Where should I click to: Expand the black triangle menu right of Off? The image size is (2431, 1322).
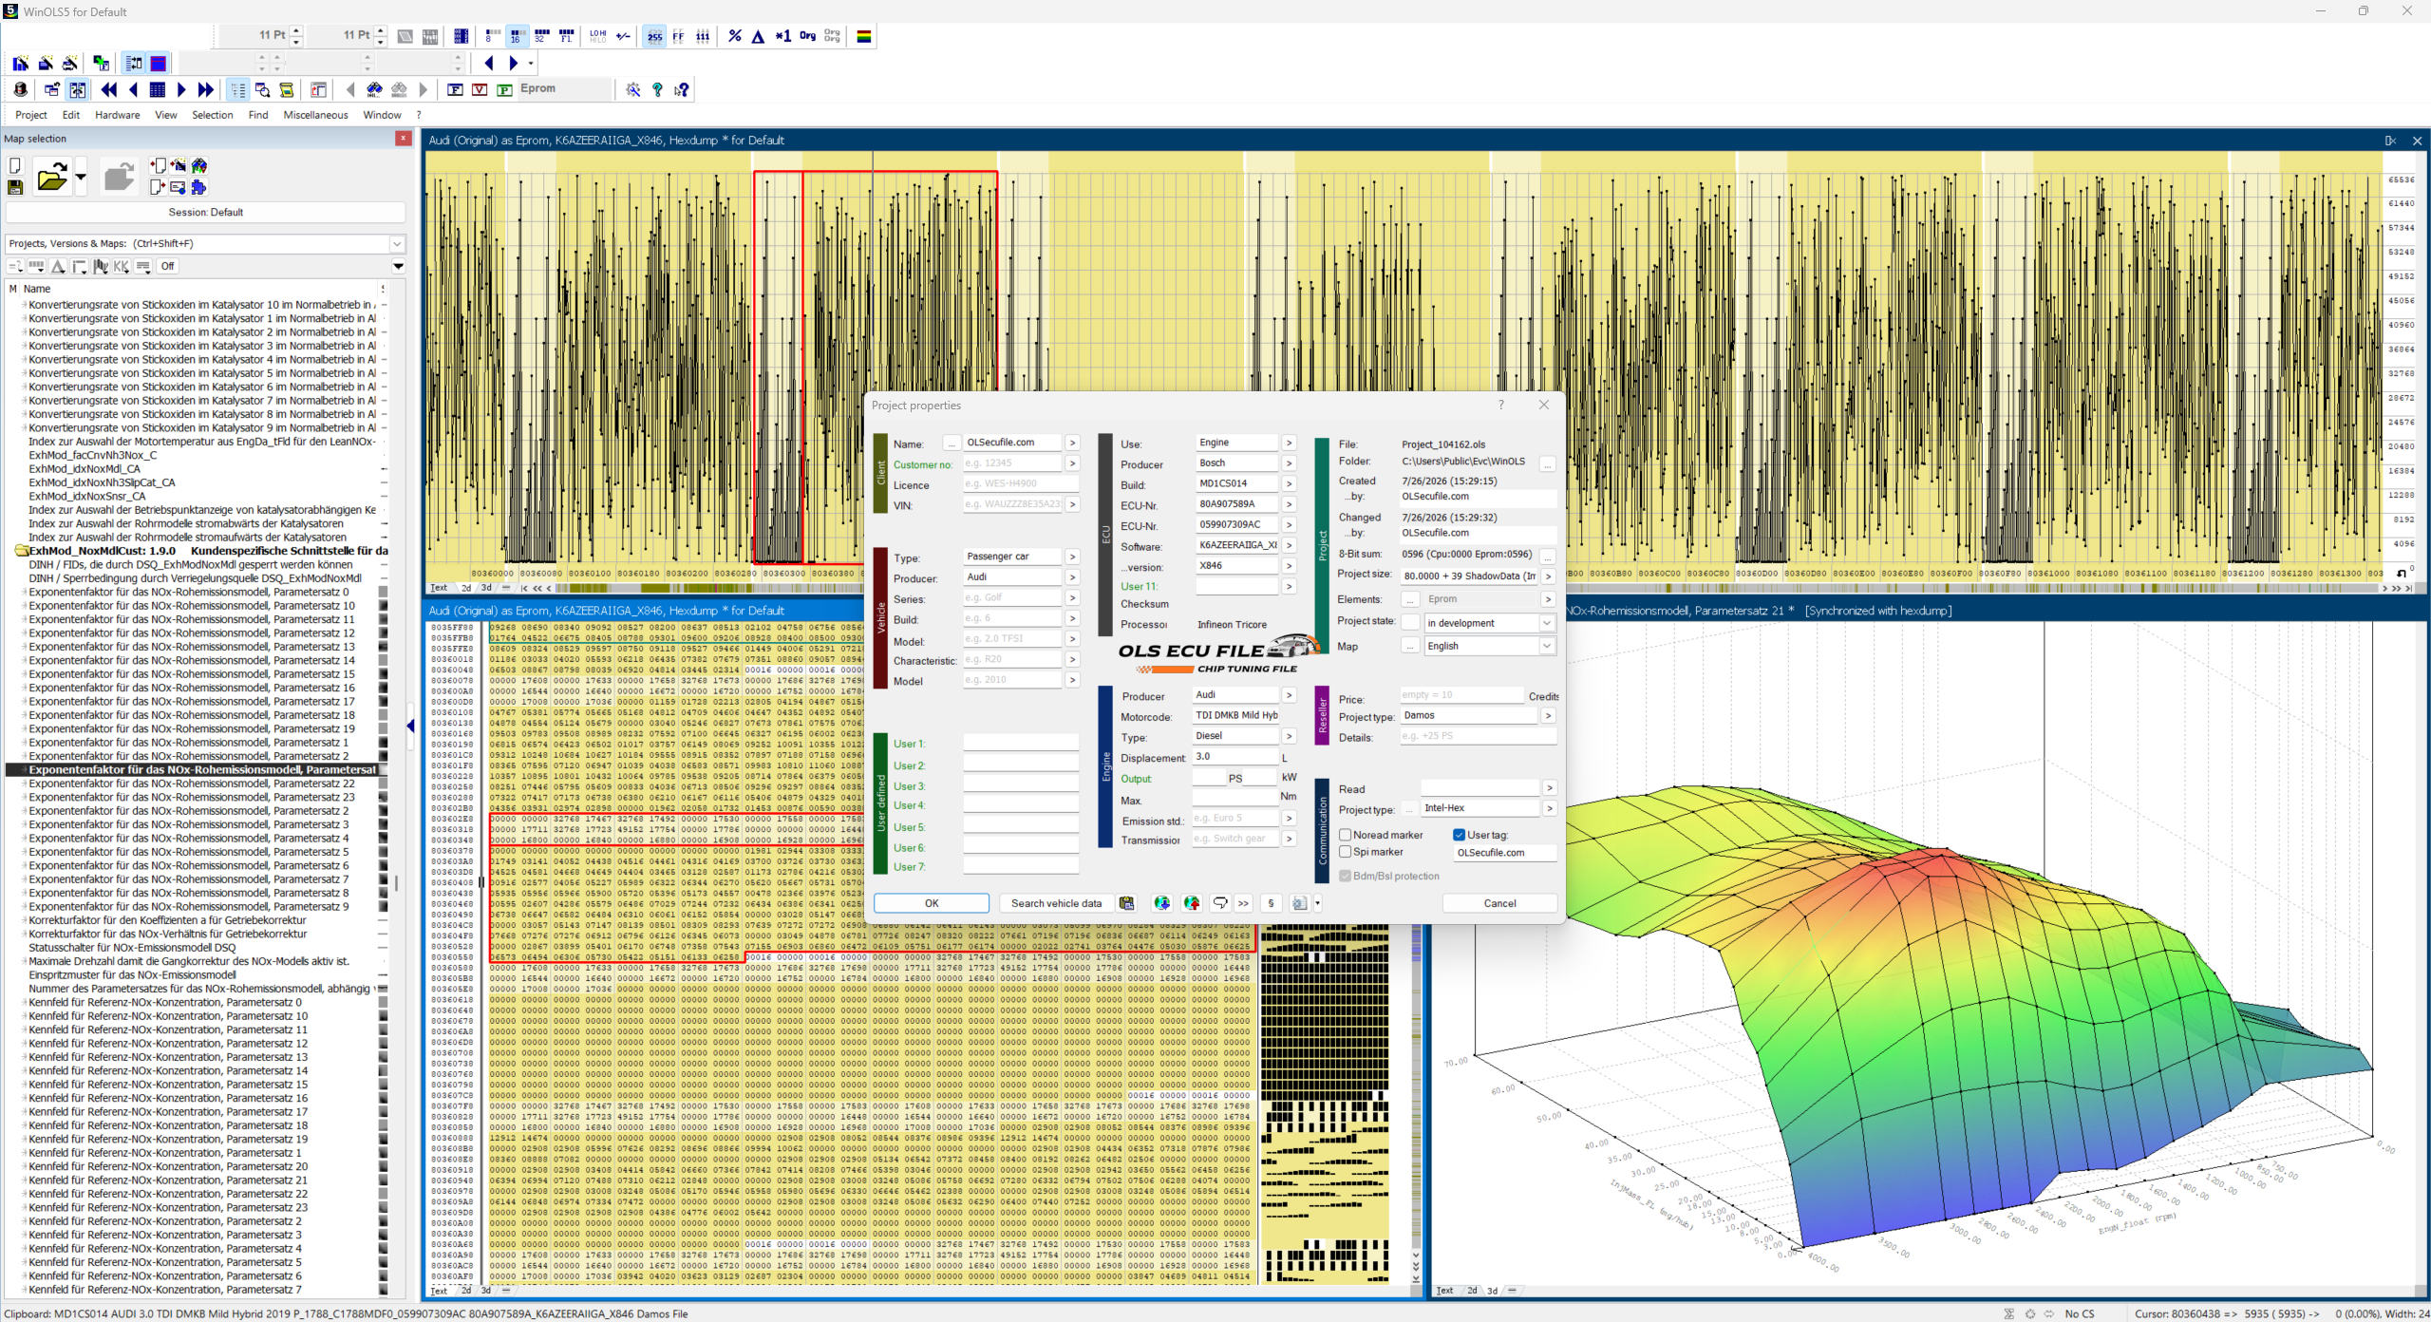(x=399, y=267)
